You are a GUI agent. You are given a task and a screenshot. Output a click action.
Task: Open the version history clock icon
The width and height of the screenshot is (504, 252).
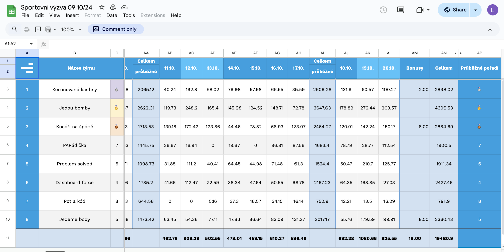(x=383, y=10)
